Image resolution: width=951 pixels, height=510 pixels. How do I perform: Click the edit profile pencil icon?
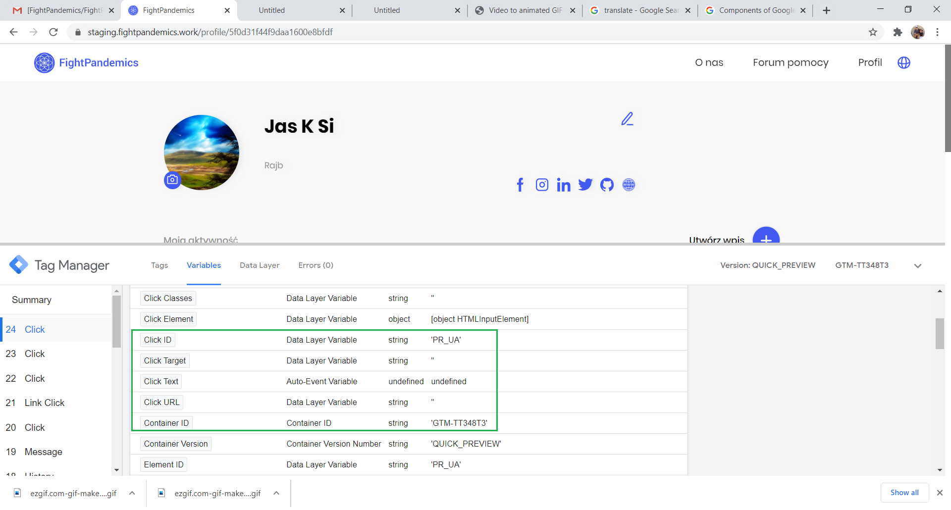pos(628,119)
